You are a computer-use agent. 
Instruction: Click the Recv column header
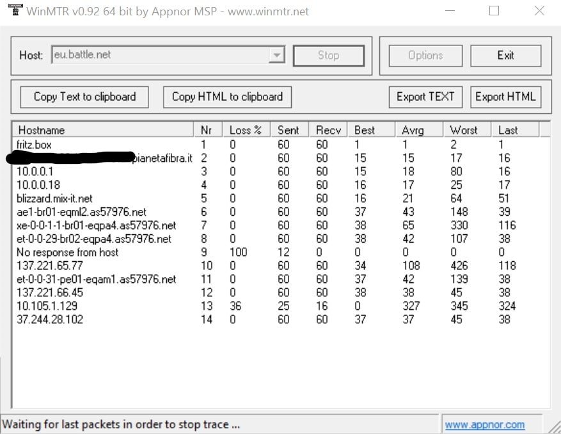328,130
